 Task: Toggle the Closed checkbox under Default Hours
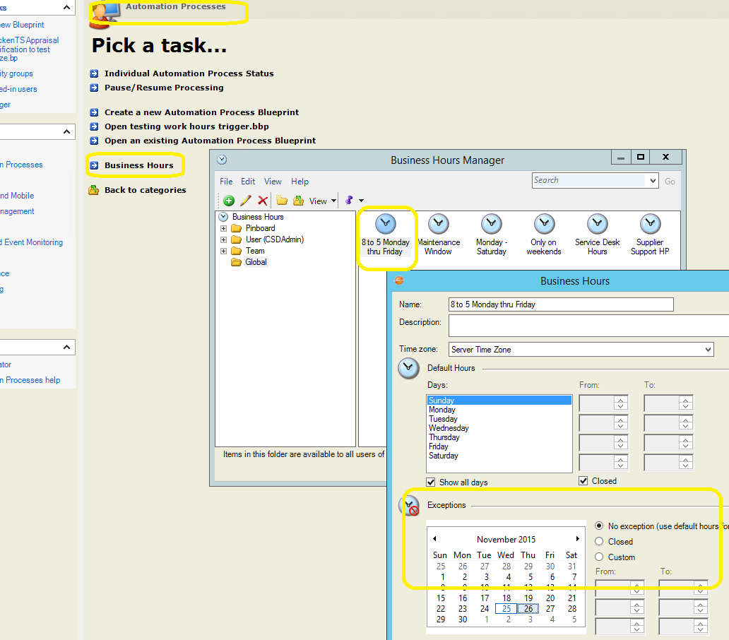[x=583, y=481]
